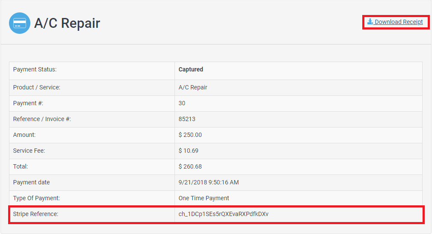
Task: Select the One Time Payment value
Action: tap(204, 198)
